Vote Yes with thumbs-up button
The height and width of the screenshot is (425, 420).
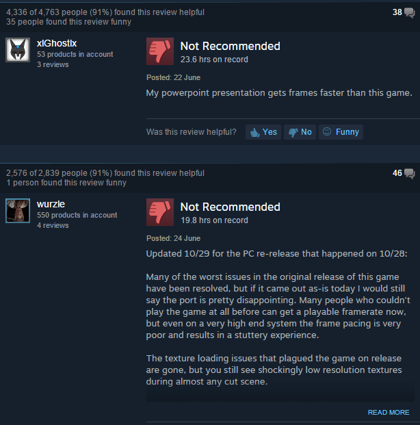pyautogui.click(x=263, y=132)
